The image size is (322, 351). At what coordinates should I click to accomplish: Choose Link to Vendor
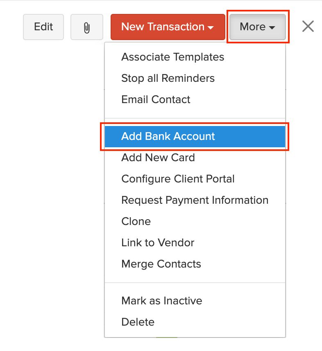pyautogui.click(x=158, y=243)
